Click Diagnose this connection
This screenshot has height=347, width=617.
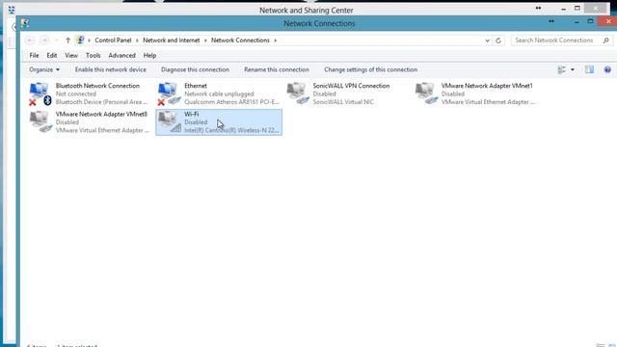(x=195, y=69)
